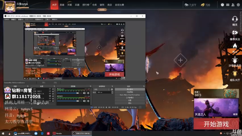This screenshot has width=242, height=136.
Task: Adjust the first mixer channel volume slider
Action: 70,93
